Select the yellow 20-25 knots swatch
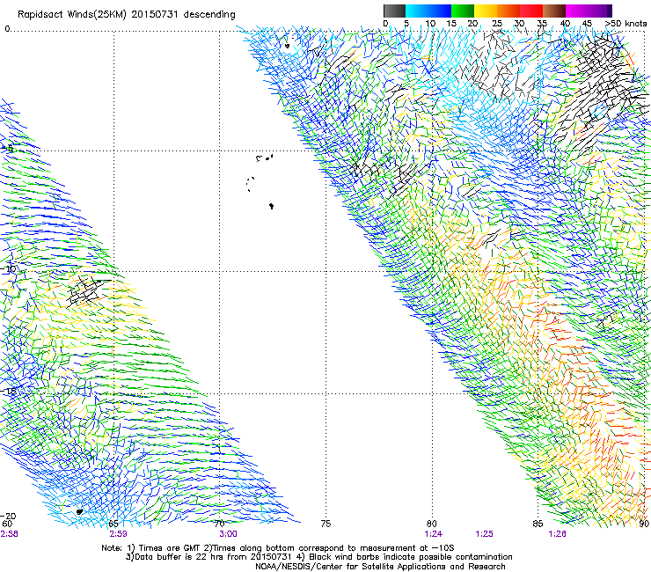 coord(486,11)
